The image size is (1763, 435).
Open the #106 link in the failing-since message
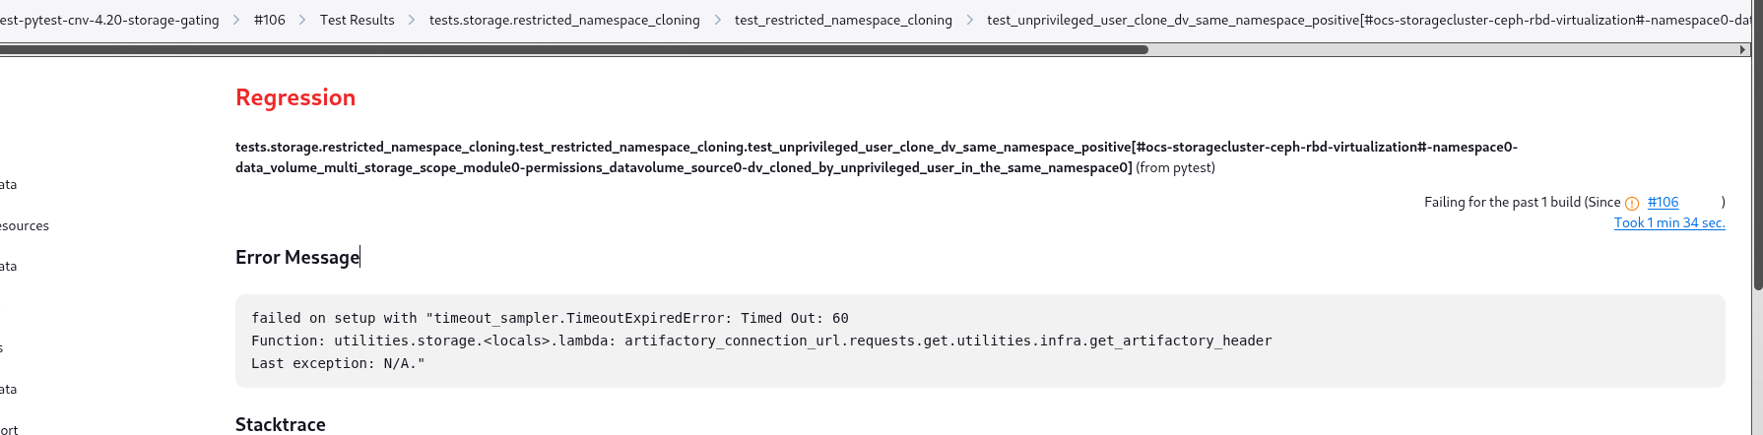pyautogui.click(x=1663, y=202)
